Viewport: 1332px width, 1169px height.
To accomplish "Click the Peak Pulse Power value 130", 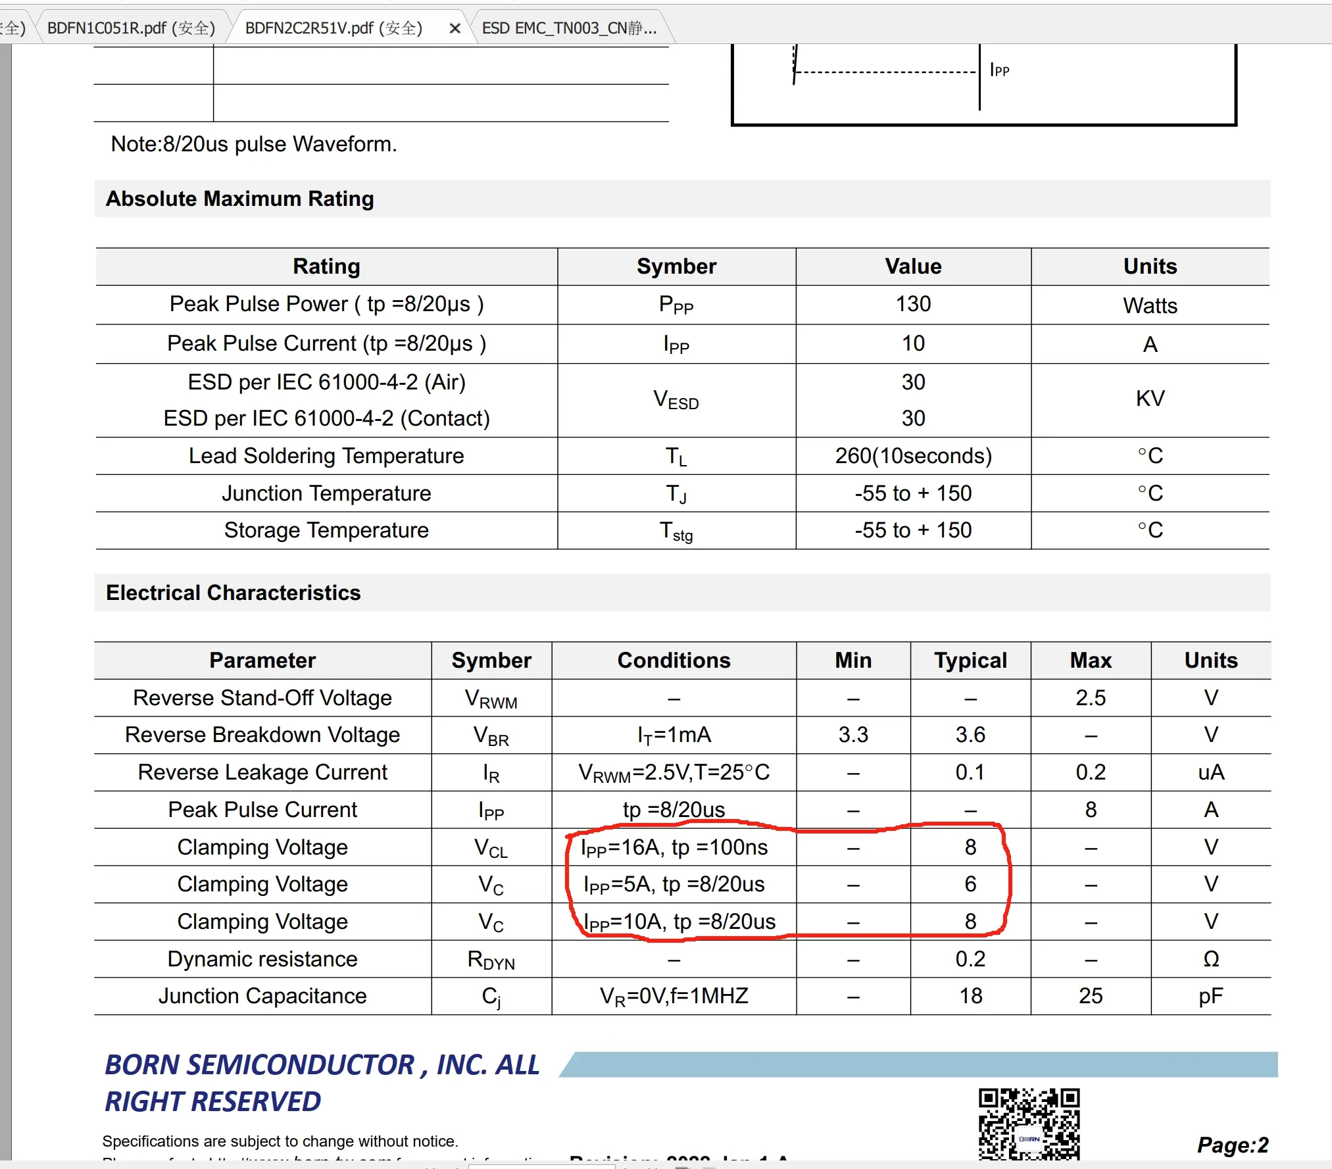I will coord(913,304).
